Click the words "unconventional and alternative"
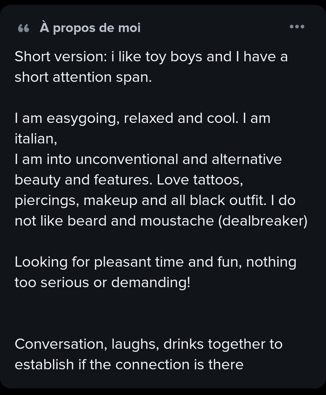Viewport: 326px width, 395px height. (x=179, y=159)
